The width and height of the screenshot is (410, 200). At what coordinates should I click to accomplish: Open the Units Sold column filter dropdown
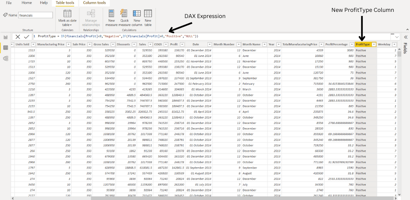click(33, 44)
